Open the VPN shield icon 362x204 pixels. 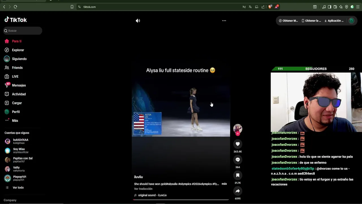coord(346,7)
